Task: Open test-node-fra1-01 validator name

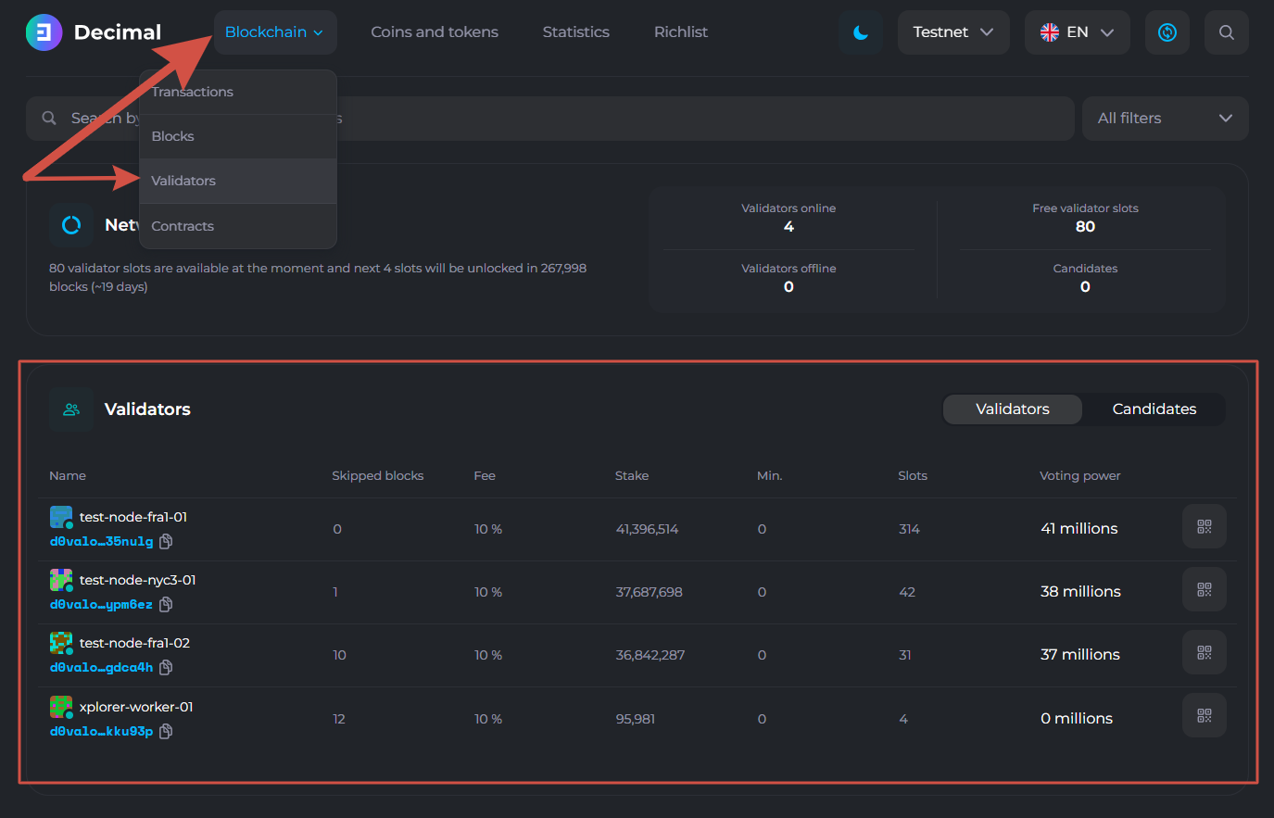Action: [x=133, y=517]
